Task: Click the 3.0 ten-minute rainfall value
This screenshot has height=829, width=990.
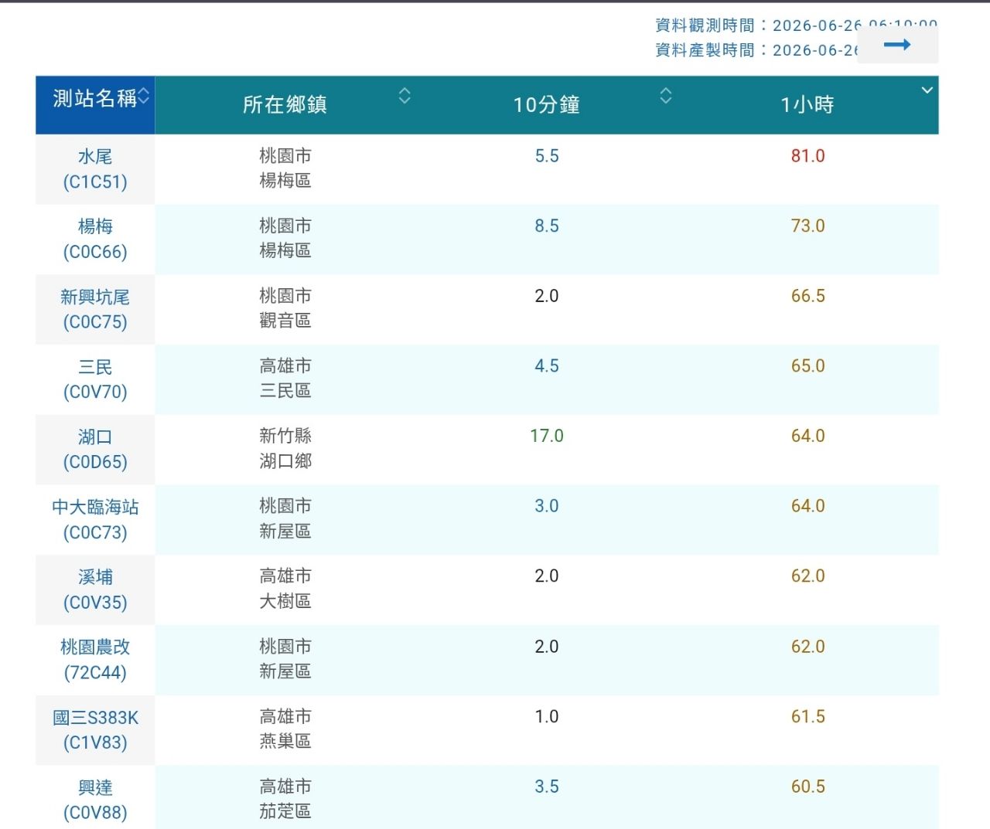Action: coord(547,506)
